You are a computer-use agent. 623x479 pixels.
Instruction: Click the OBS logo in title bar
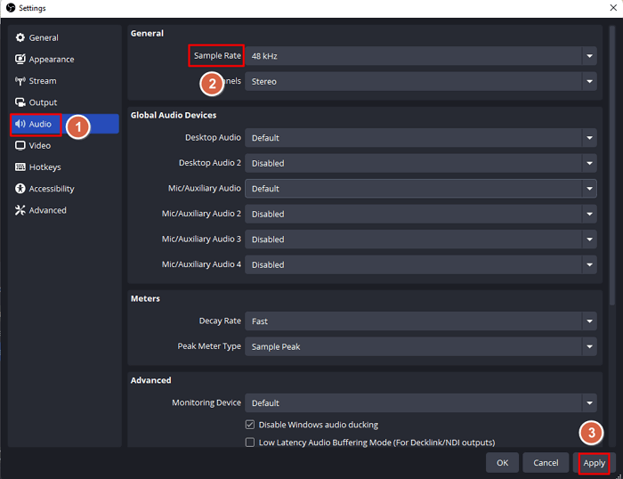pyautogui.click(x=11, y=7)
